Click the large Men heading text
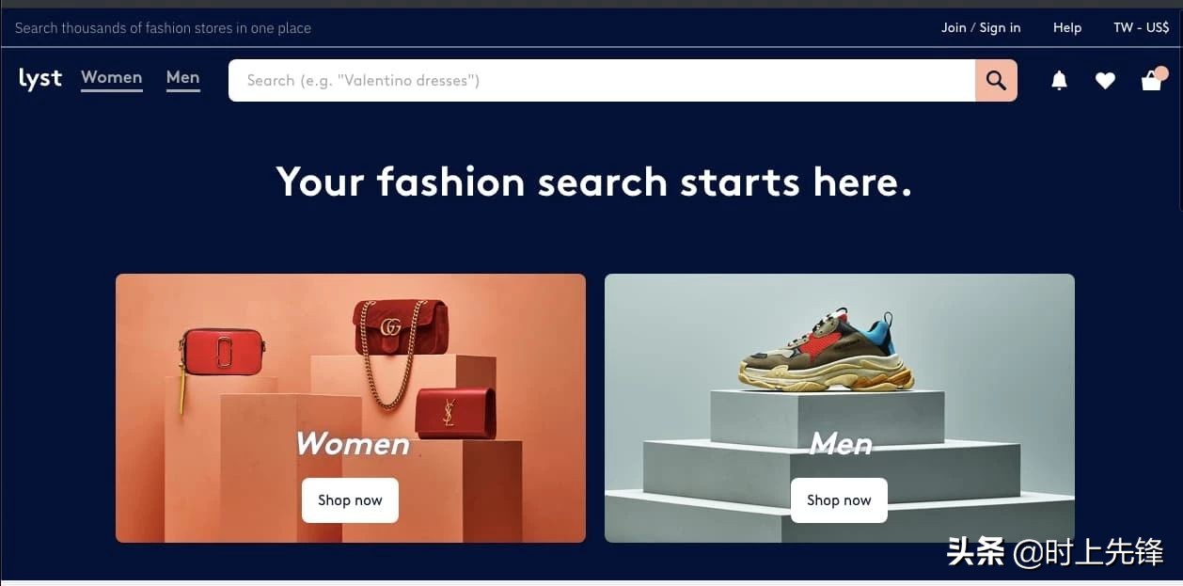Viewport: 1183px width, 586px height. point(841,443)
